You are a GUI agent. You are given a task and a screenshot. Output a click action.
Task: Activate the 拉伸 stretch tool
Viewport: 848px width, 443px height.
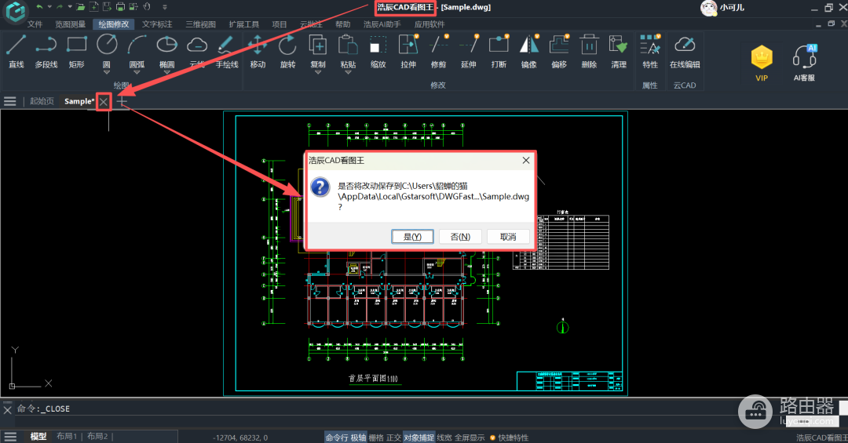tap(408, 52)
